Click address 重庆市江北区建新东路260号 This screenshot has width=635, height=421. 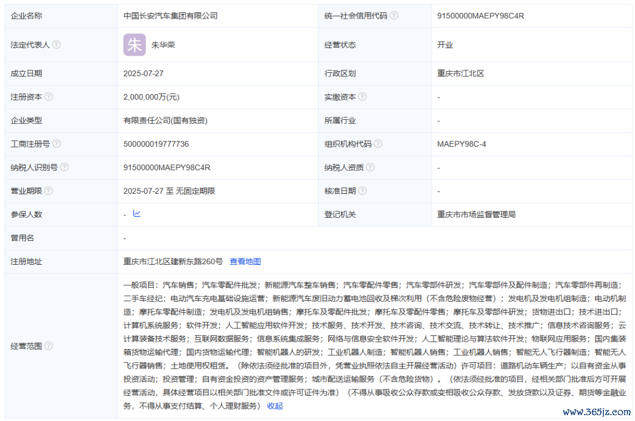point(173,262)
